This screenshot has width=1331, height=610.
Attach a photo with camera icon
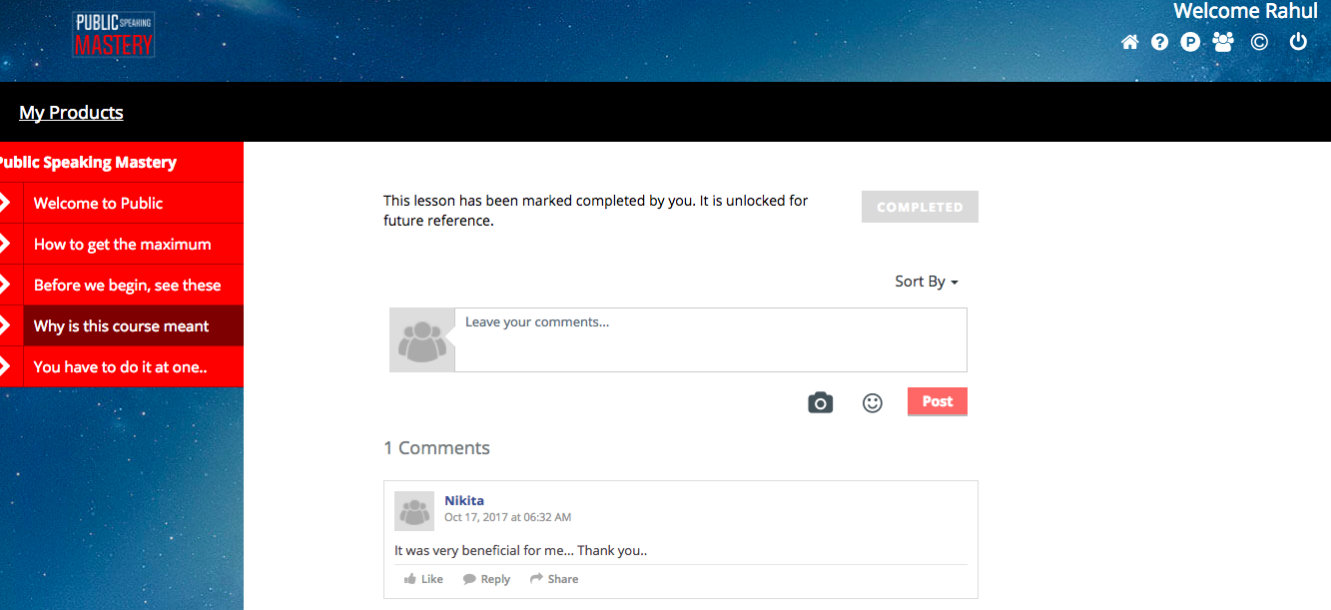pyautogui.click(x=820, y=402)
